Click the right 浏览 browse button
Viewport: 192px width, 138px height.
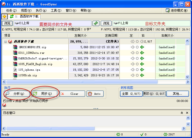pos(106,23)
